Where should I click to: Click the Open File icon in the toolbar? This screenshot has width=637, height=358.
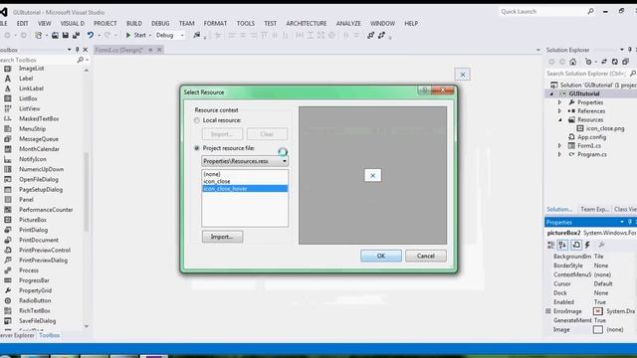[55, 36]
